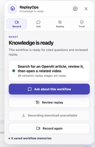The height and width of the screenshot is (147, 95).
Task: Close the ReplayOps panel
Action: pyautogui.click(x=86, y=9)
